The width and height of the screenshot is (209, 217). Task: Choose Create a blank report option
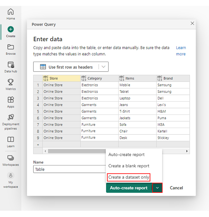[x=129, y=166]
